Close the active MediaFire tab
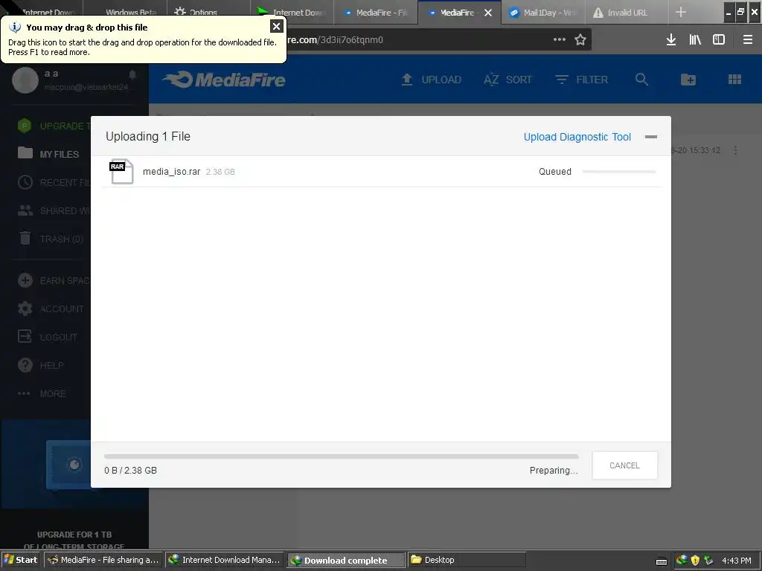 [x=488, y=13]
